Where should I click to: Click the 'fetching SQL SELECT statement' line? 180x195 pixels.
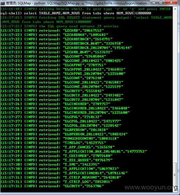(86, 20)
